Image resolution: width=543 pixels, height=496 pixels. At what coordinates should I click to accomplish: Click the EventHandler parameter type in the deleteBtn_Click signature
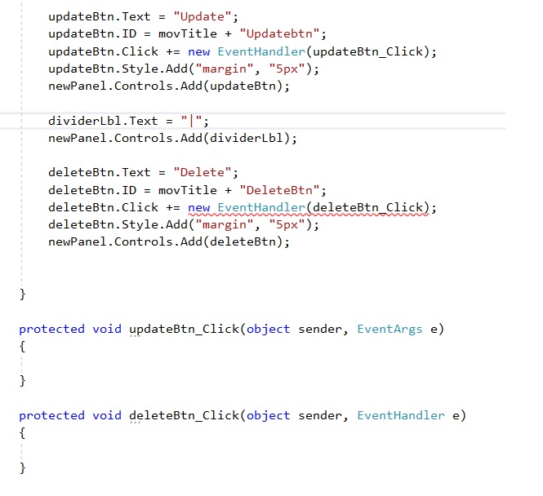[401, 415]
